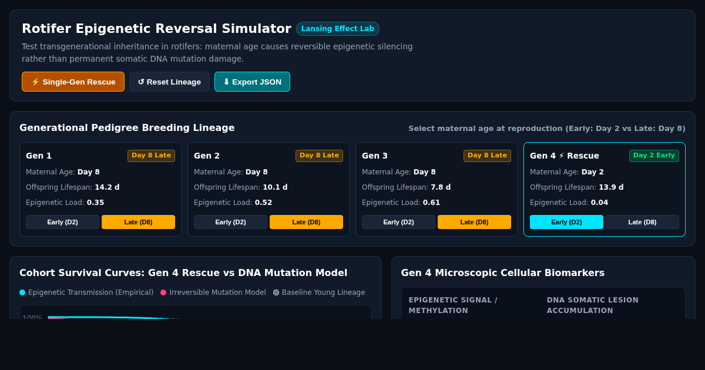
Task: Click the Gen 1 card title
Action: point(39,156)
